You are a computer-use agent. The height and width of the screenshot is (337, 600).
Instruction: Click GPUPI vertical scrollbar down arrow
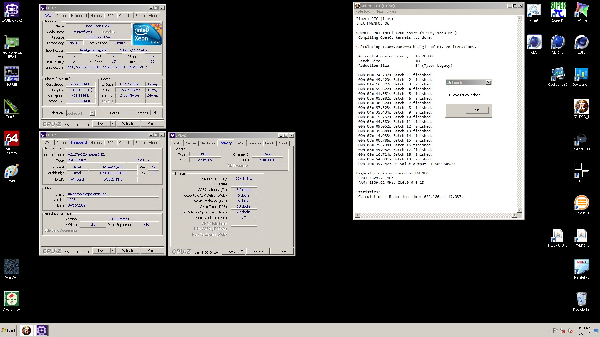[x=519, y=210]
